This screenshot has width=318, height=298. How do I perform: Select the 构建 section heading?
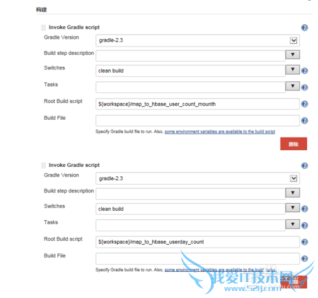41,10
